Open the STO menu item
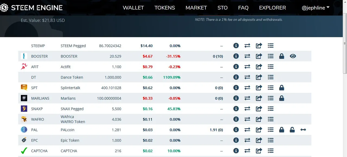 point(223,8)
